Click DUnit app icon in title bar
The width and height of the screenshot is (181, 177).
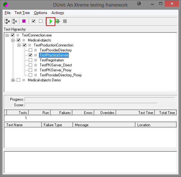6,5
